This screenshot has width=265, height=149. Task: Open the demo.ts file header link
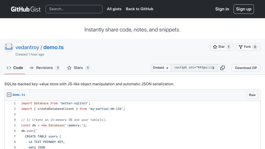(19, 95)
